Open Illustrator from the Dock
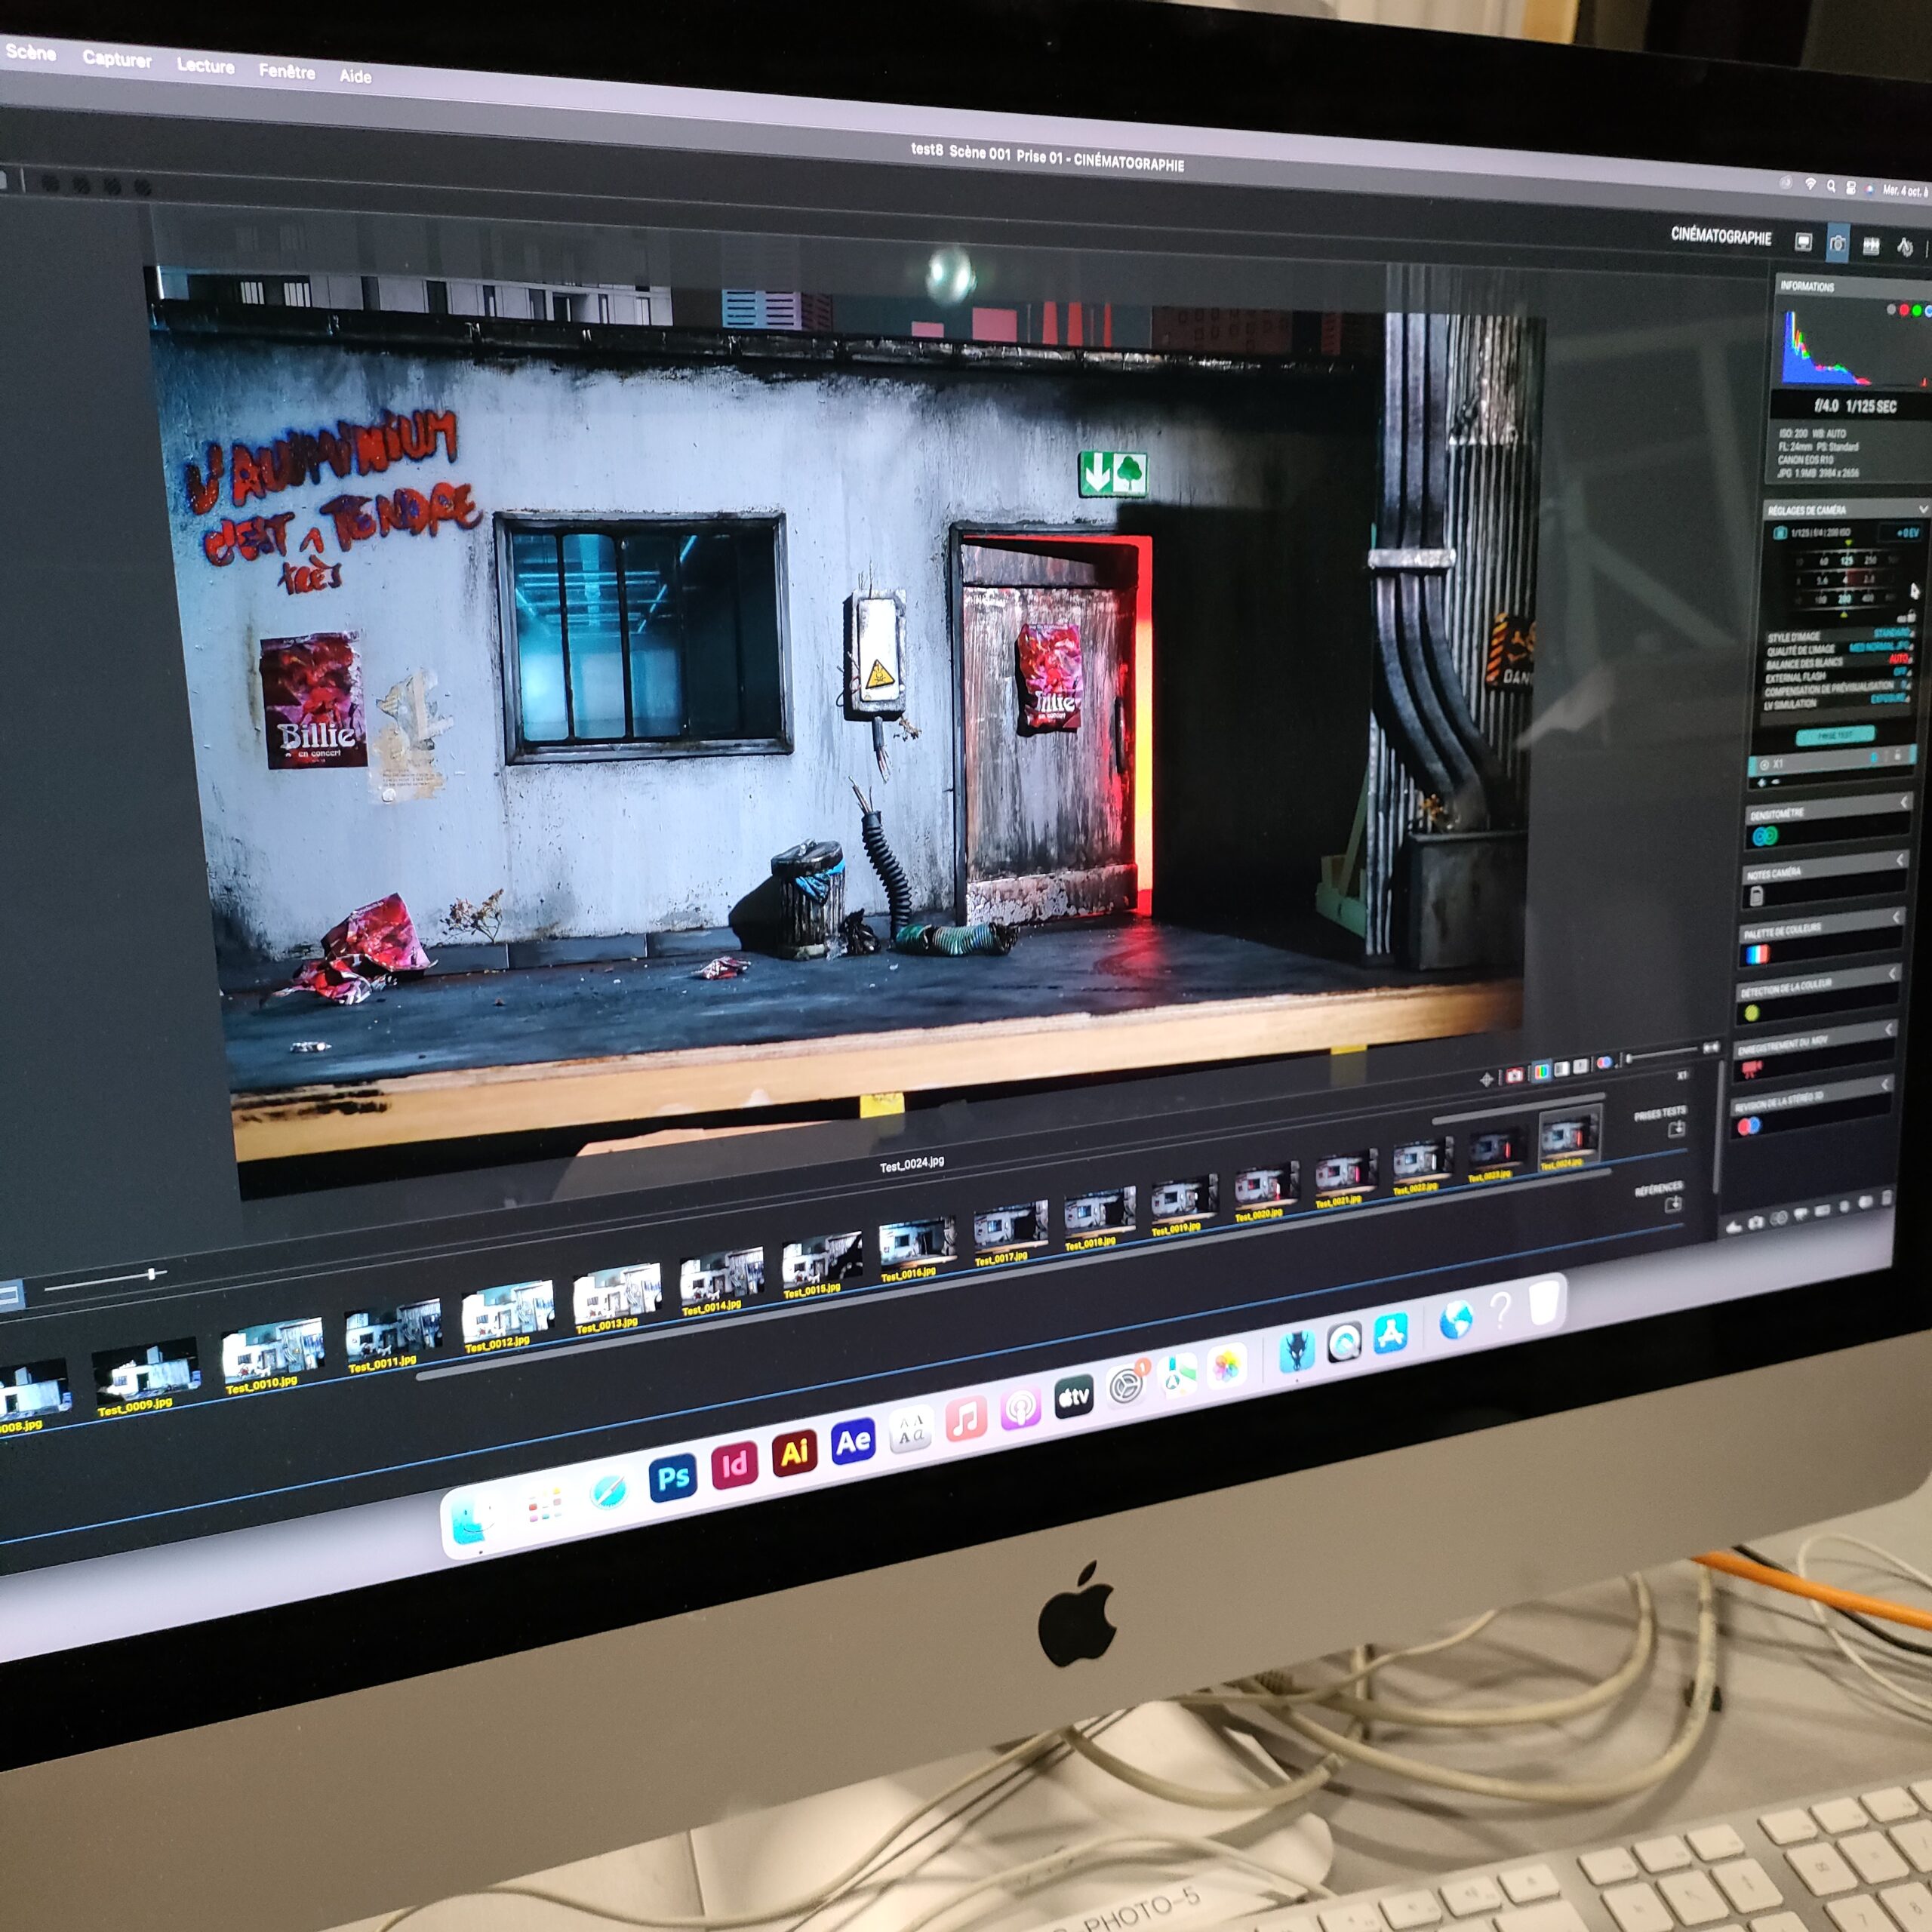The width and height of the screenshot is (1932, 1932). [795, 1453]
